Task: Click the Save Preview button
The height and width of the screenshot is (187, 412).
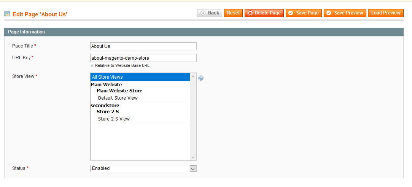Action: pyautogui.click(x=345, y=13)
